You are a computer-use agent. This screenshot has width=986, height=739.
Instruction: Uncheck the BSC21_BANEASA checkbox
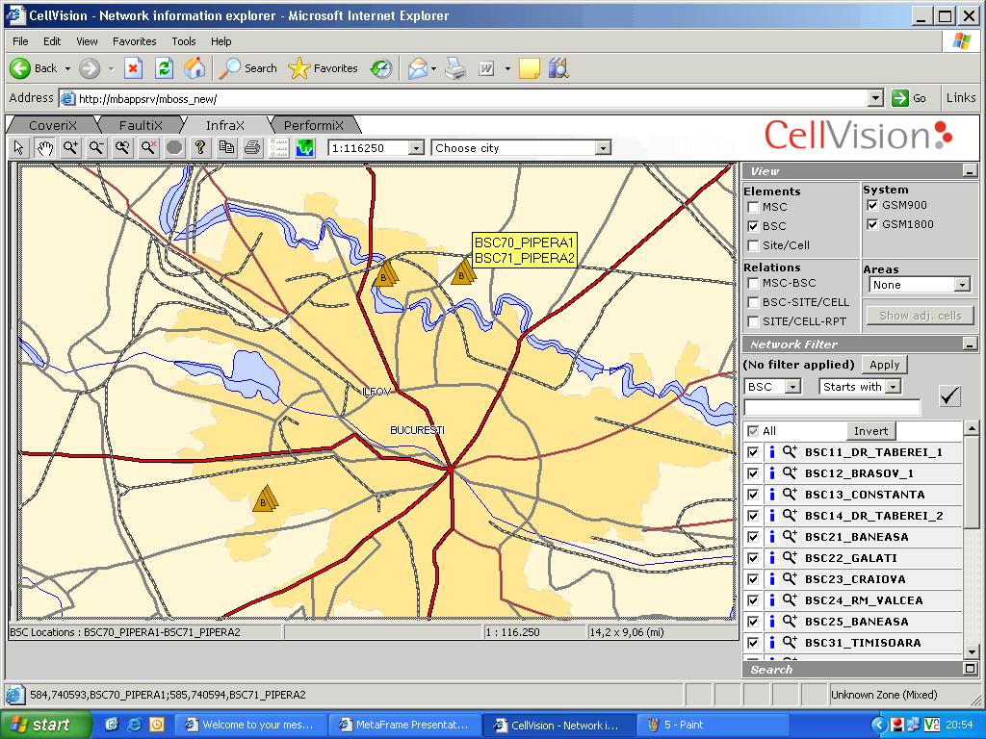click(x=753, y=537)
